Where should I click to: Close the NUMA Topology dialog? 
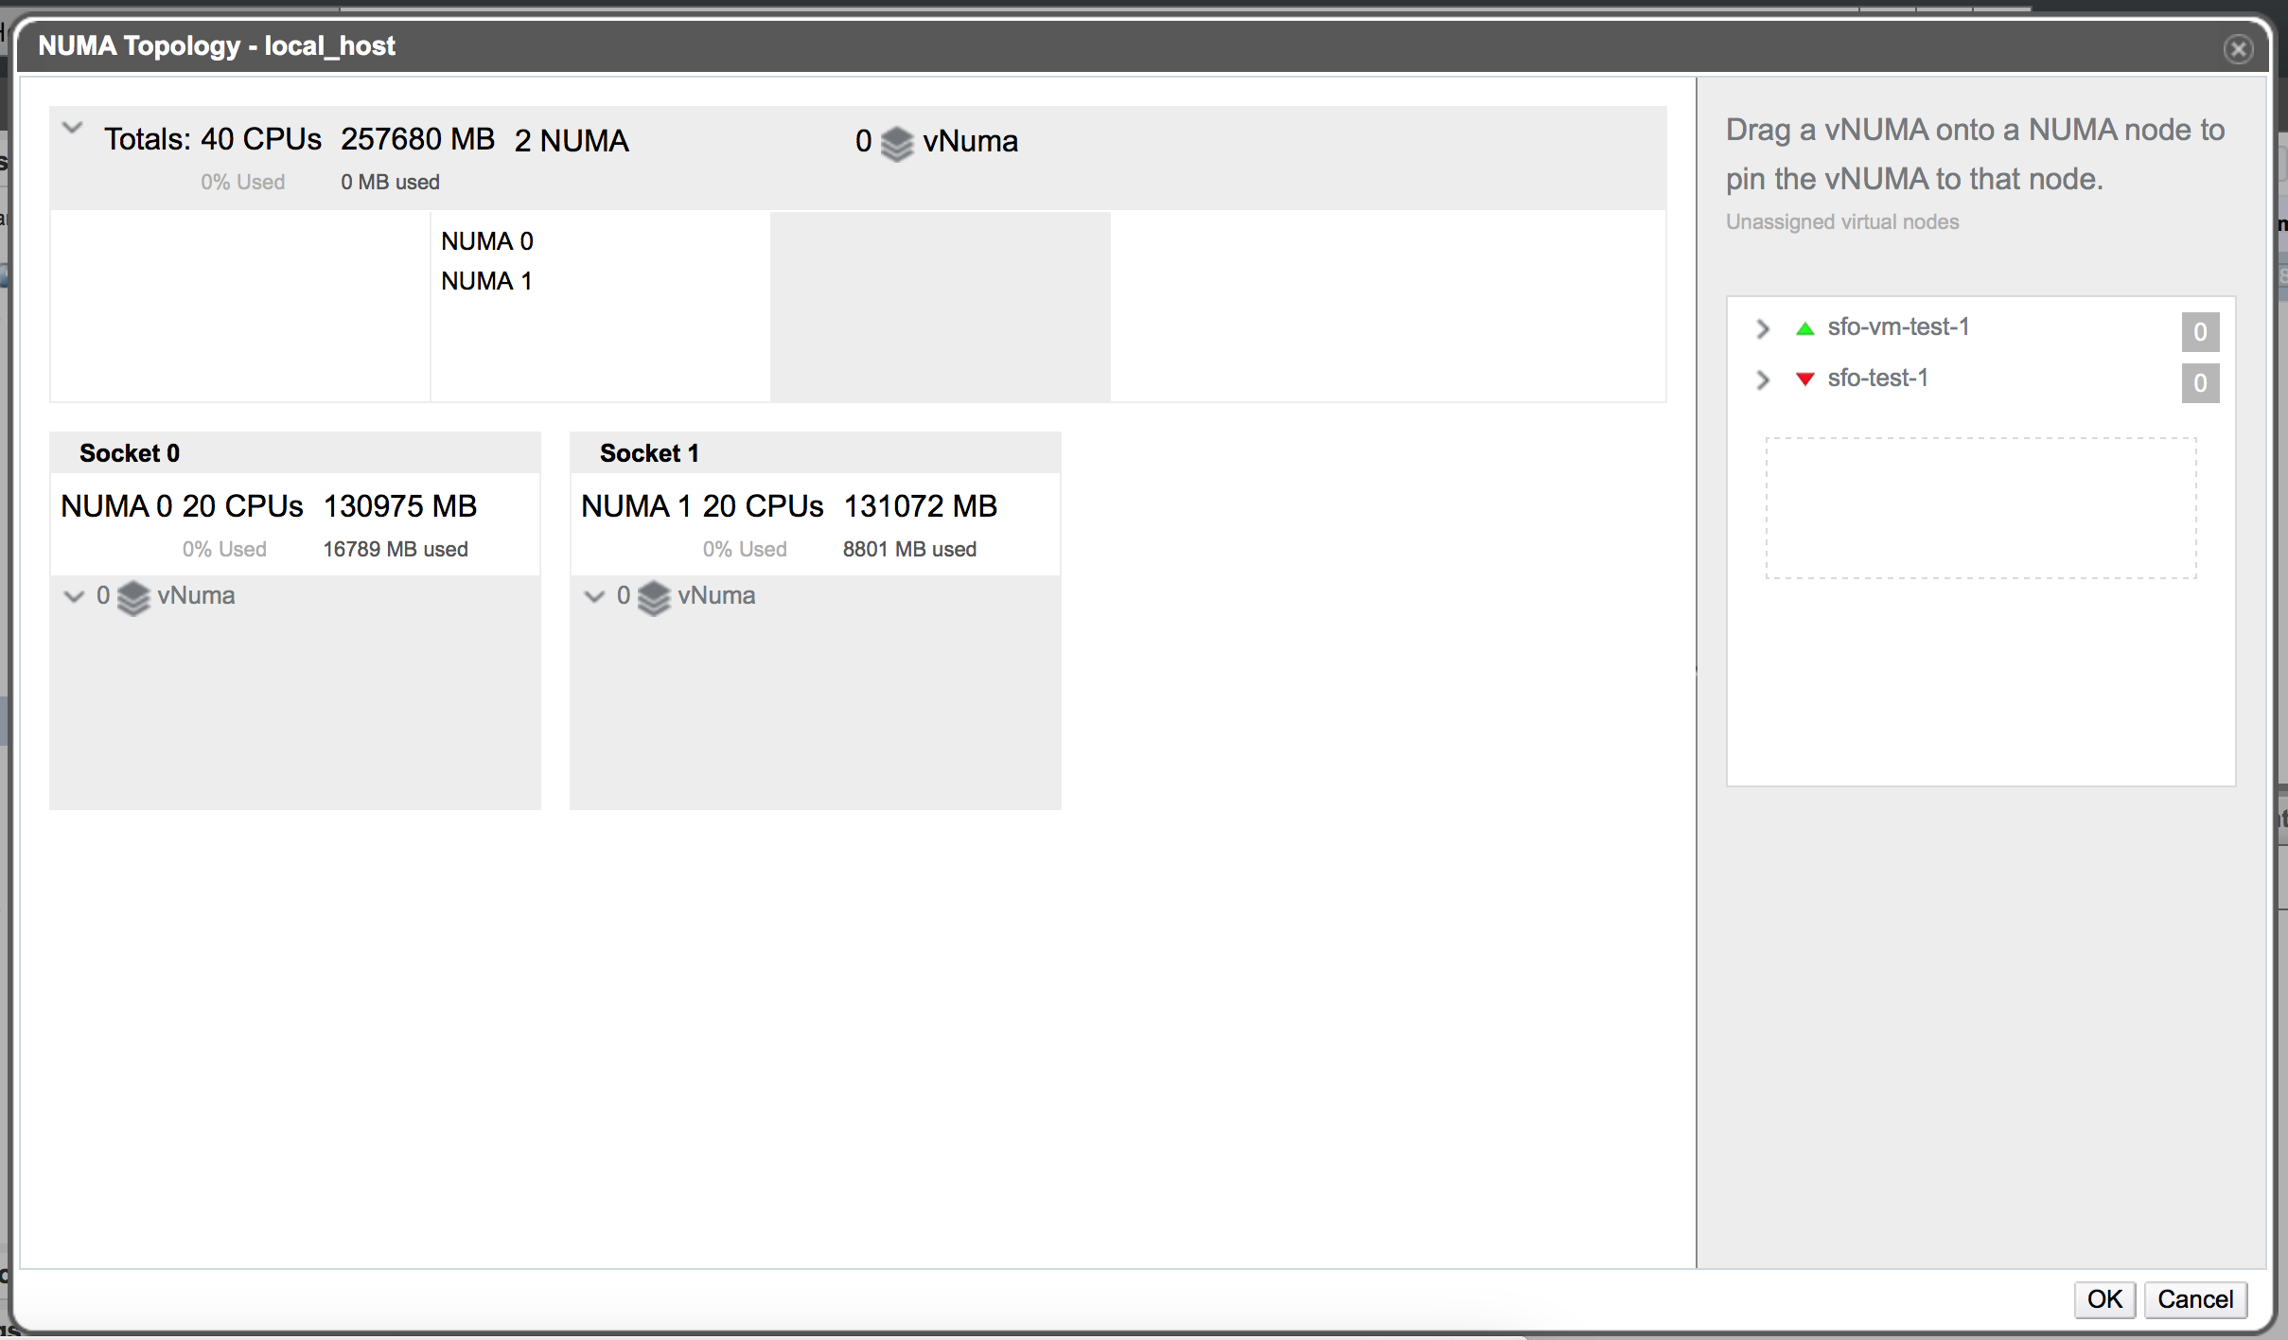coord(2238,49)
